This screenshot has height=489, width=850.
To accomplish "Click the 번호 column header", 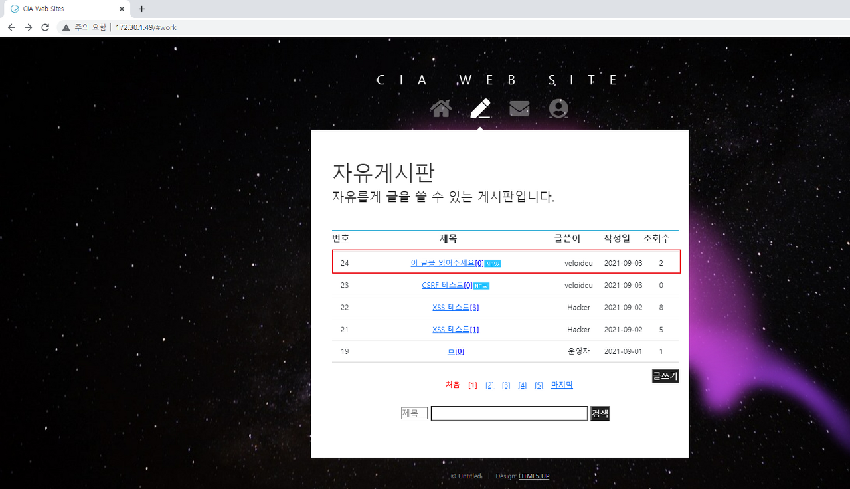I will pos(341,238).
